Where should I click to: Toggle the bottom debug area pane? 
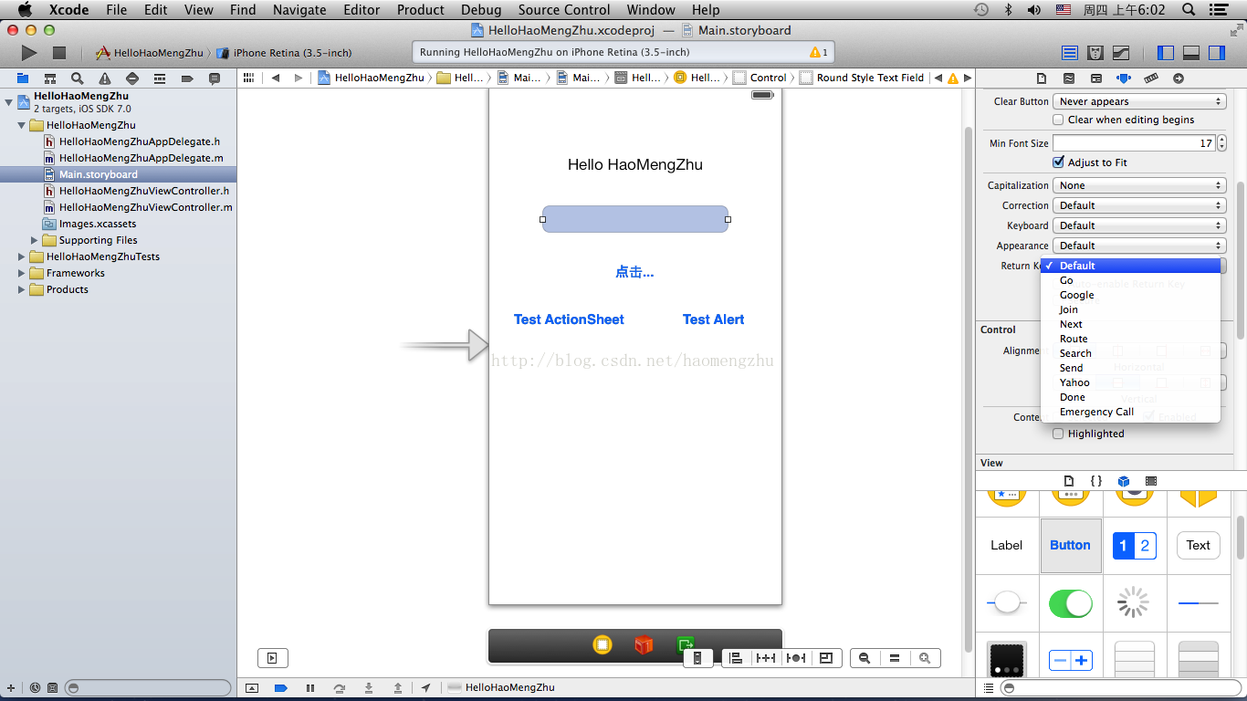1191,53
